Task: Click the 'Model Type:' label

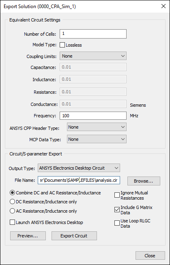Action: [44, 45]
